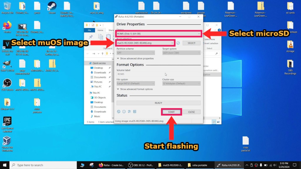301x169 pixels.
Task: Open the Device dropdown showing ROMS Disk 1
Action: [x=158, y=34]
